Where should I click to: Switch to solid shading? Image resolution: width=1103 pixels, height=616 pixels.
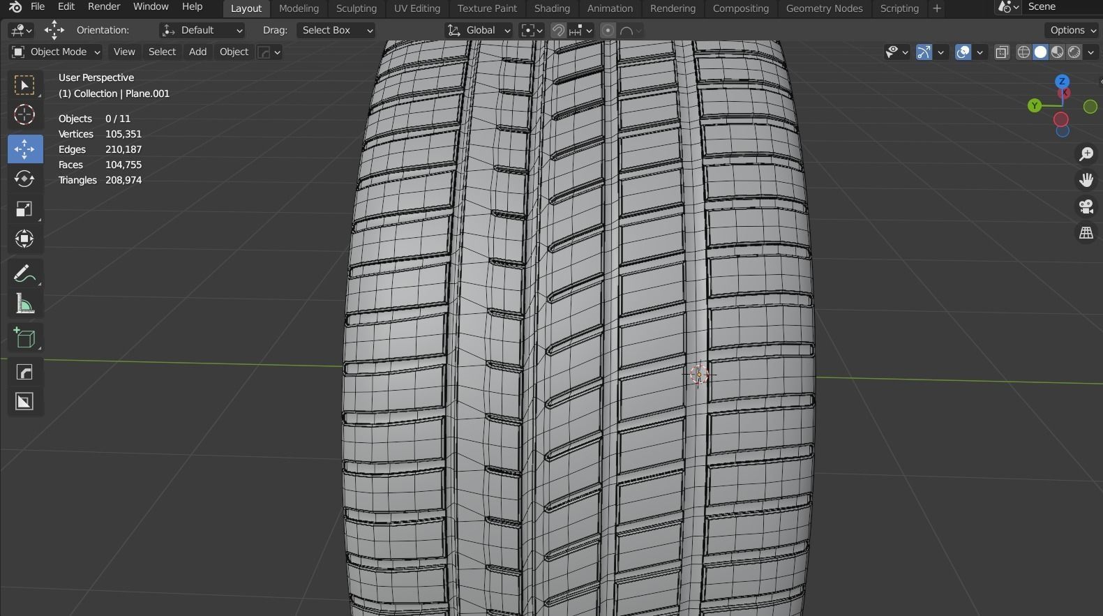(x=1040, y=52)
